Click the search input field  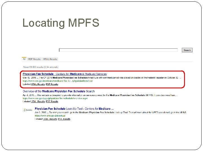coord(118,50)
